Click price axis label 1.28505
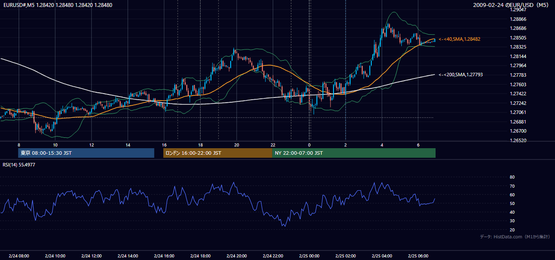The width and height of the screenshot is (555, 260). (518, 38)
